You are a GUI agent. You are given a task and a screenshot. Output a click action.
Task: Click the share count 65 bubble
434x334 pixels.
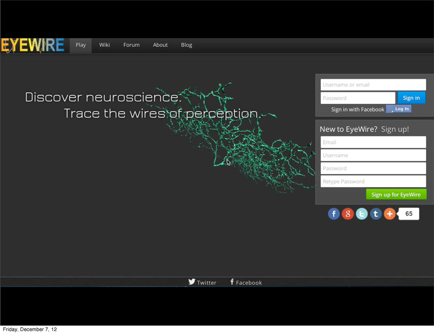coord(409,214)
